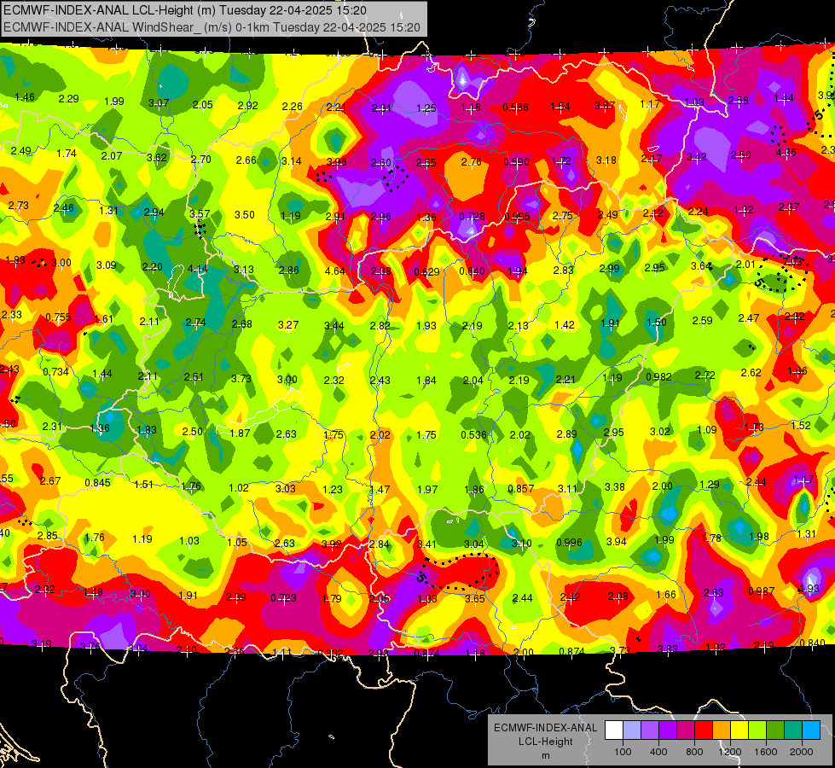Click the wind shear value 2.59
This screenshot has height=768, width=835.
click(x=703, y=320)
